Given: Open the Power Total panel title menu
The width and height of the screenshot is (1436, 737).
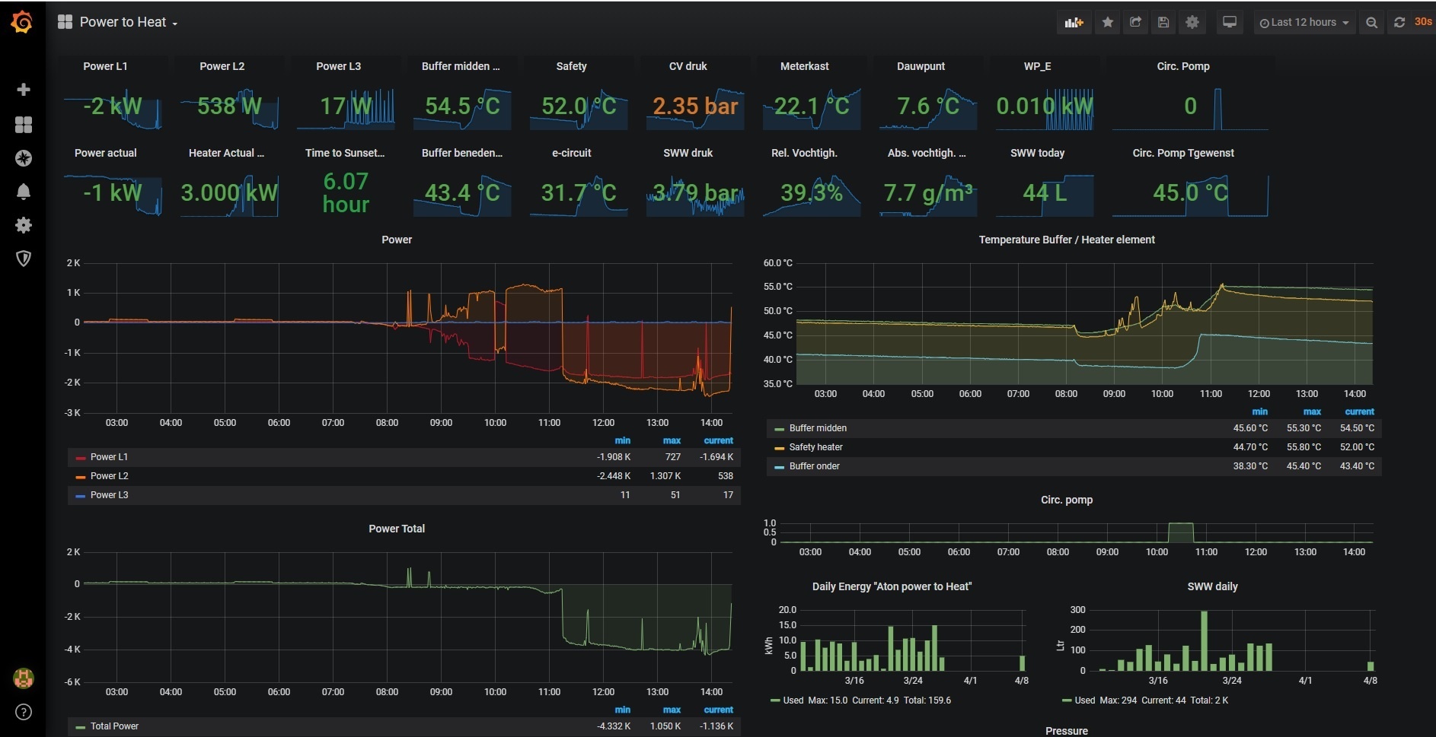Looking at the screenshot, I should point(396,529).
